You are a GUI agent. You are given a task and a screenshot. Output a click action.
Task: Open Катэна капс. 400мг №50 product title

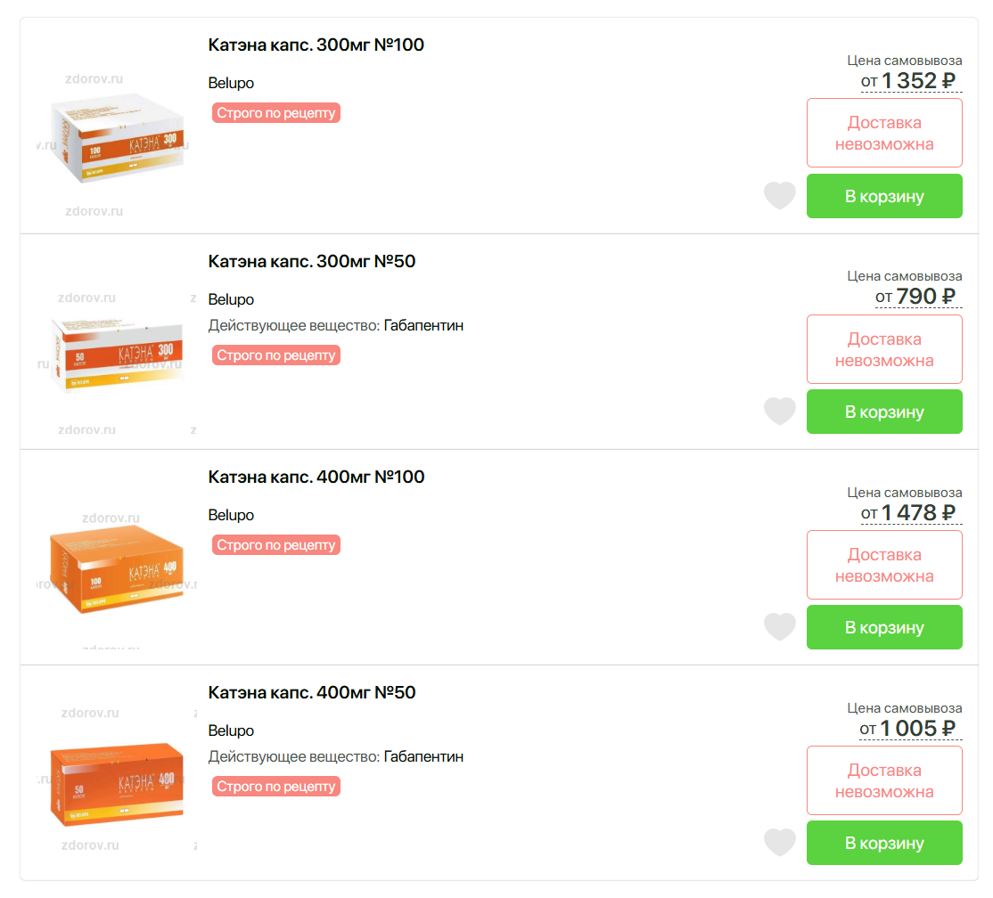tap(312, 692)
